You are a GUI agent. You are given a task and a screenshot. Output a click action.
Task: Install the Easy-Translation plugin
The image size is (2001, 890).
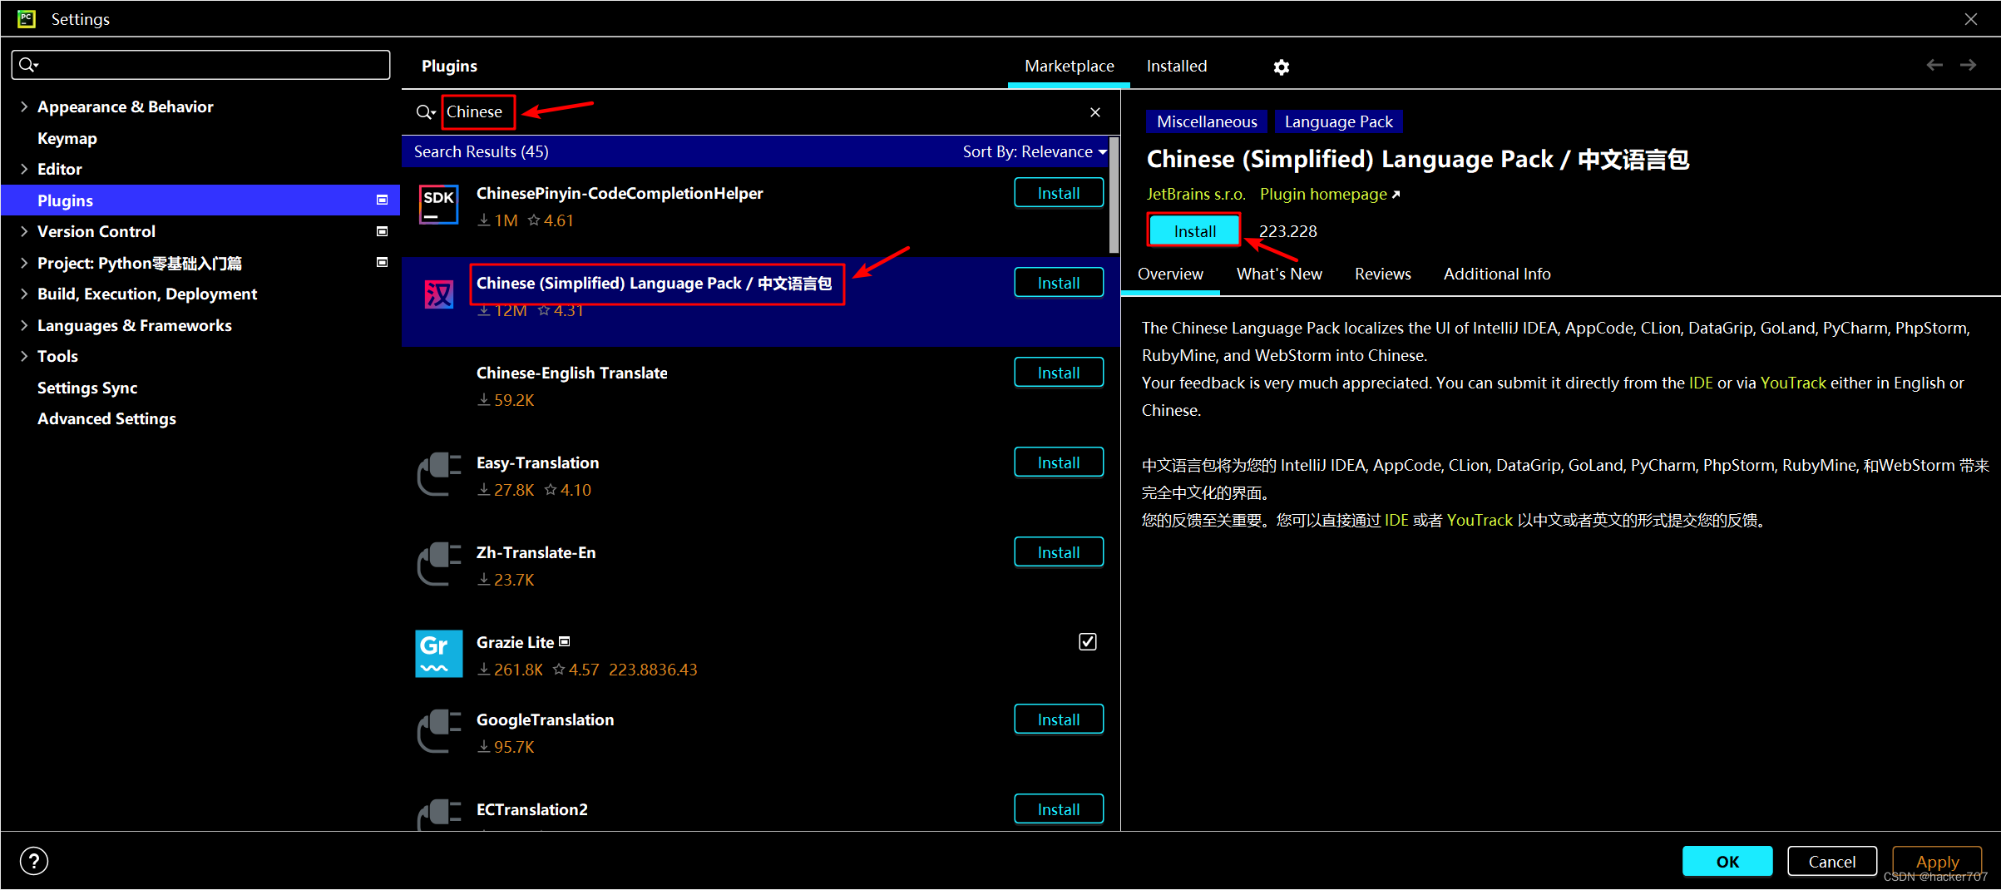click(1059, 462)
